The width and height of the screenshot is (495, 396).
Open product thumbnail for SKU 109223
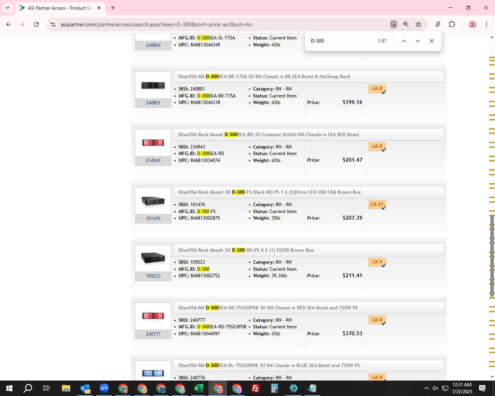click(x=153, y=259)
